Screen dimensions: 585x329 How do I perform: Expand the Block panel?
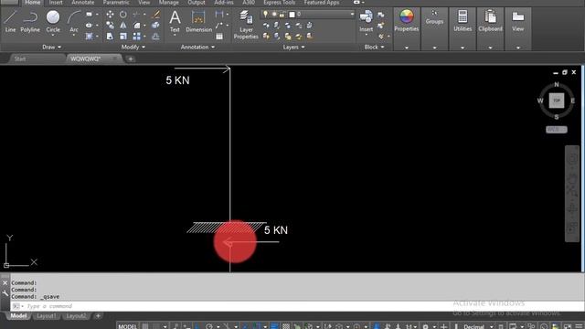tap(374, 47)
